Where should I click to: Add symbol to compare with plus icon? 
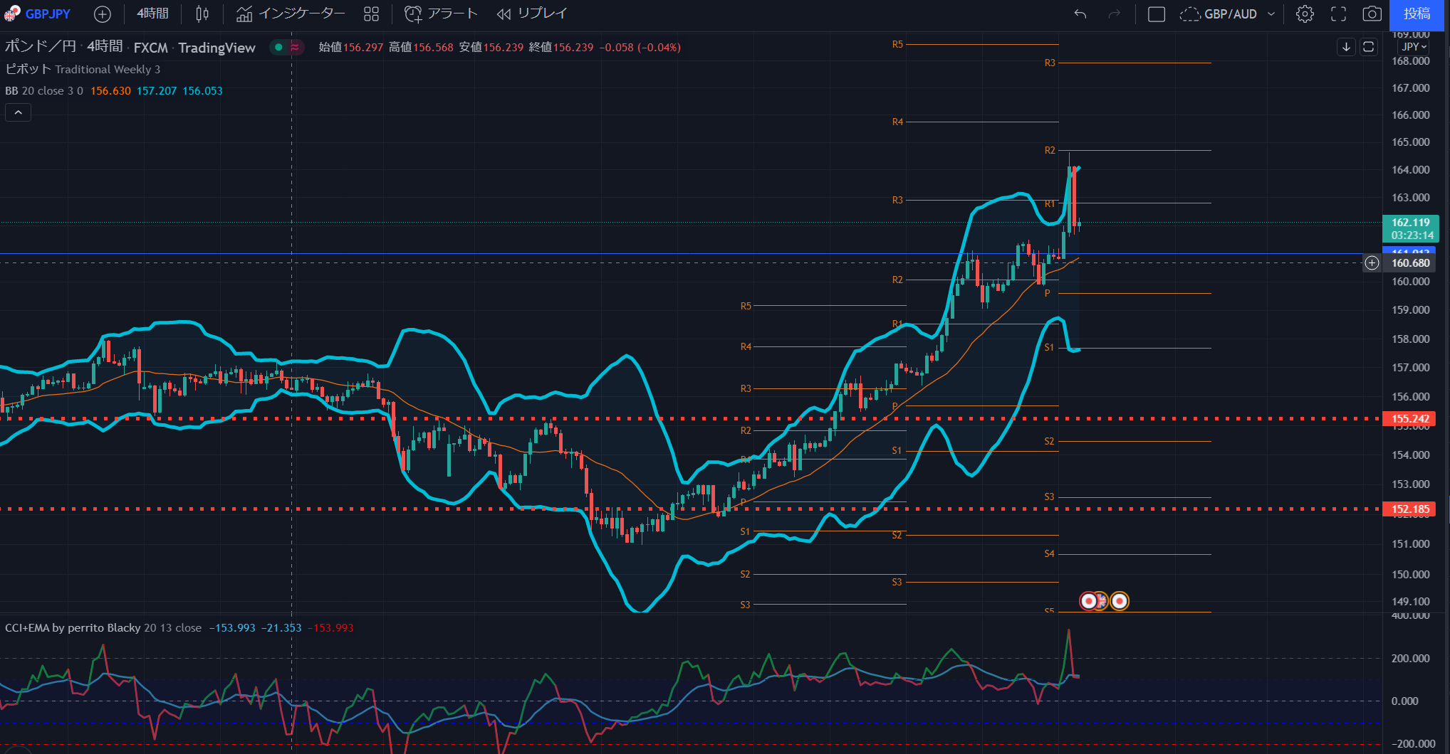click(x=103, y=14)
